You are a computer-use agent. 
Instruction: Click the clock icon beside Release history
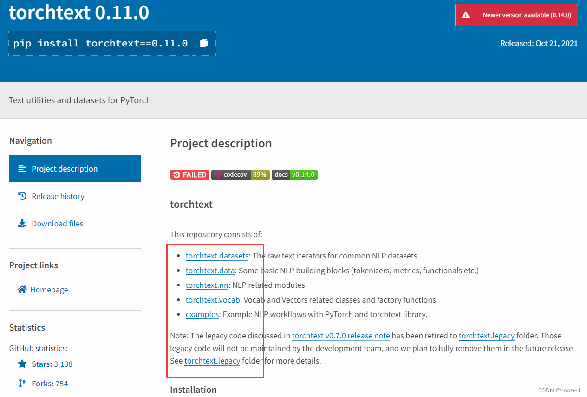(x=22, y=196)
